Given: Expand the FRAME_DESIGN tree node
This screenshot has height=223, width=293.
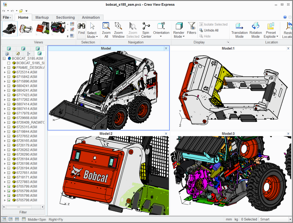Looking at the screenshot, I should 5,68.
